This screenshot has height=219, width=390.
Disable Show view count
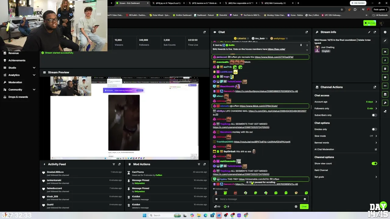[x=374, y=164]
